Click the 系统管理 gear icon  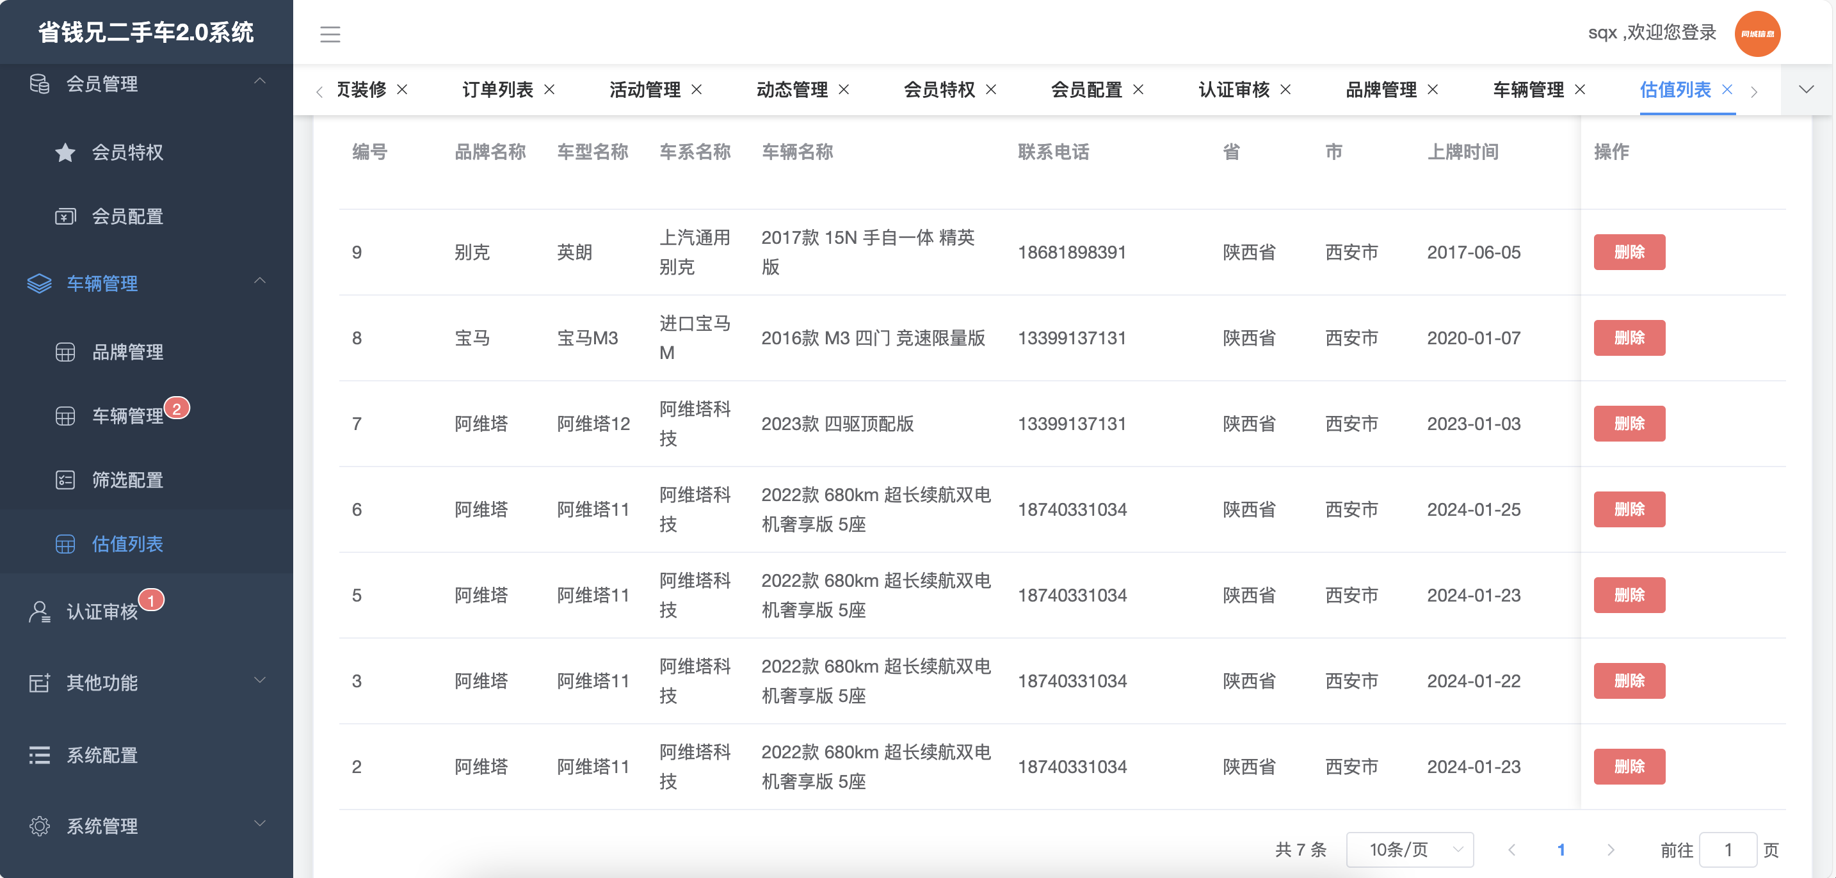(x=39, y=826)
